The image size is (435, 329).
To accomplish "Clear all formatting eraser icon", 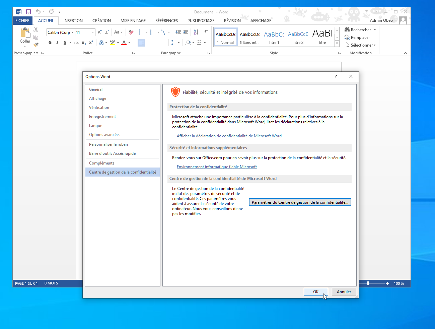I will pyautogui.click(x=131, y=32).
